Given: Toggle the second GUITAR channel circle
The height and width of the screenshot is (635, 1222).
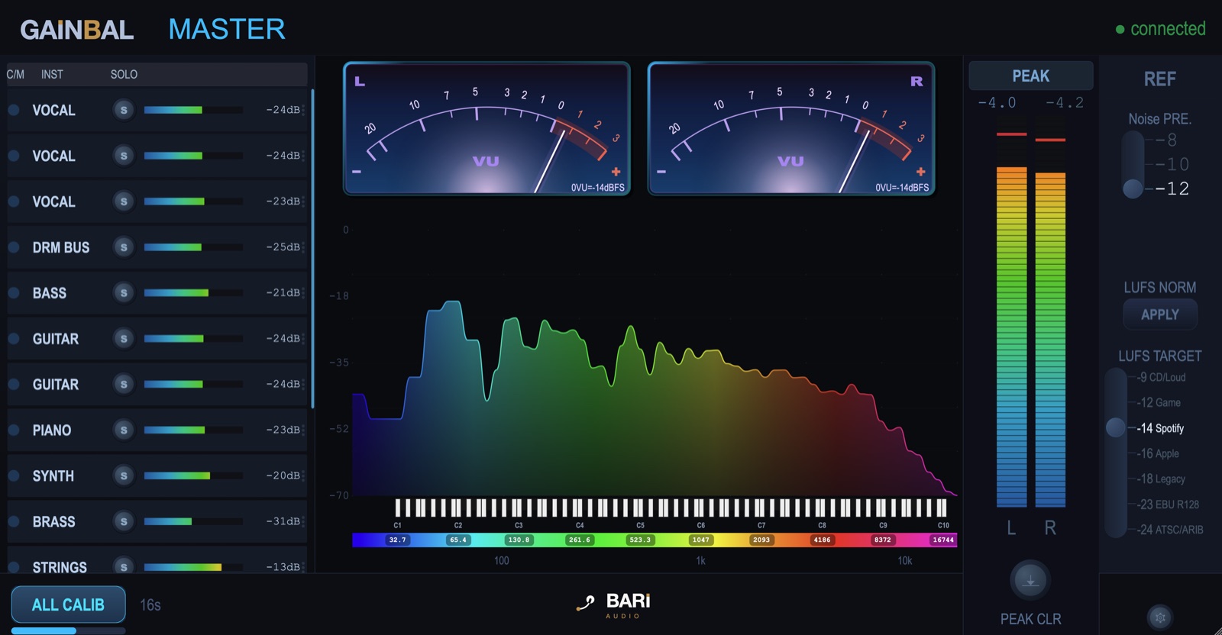Looking at the screenshot, I should [x=14, y=385].
